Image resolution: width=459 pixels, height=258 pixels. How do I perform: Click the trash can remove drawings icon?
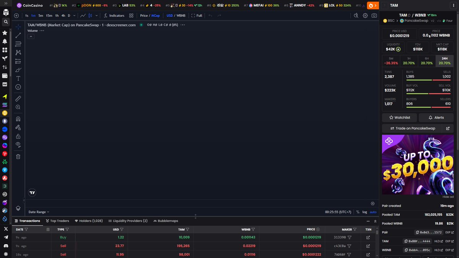coord(18,156)
